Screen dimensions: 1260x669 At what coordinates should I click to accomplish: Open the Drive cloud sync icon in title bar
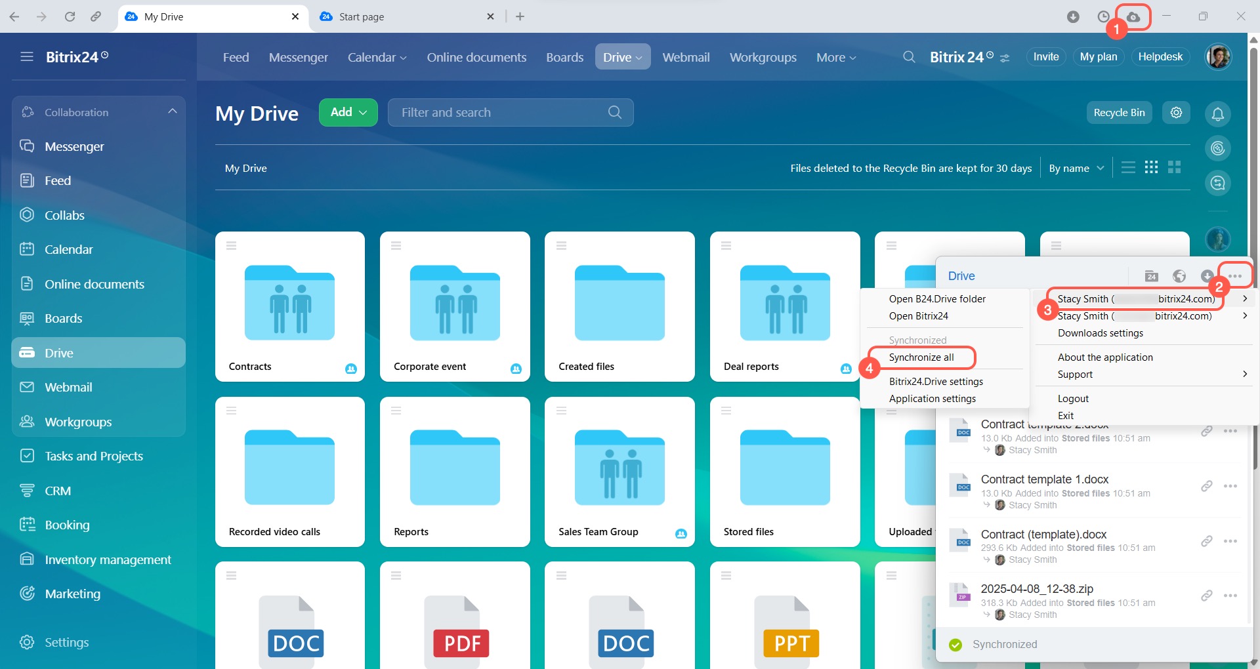1133,16
